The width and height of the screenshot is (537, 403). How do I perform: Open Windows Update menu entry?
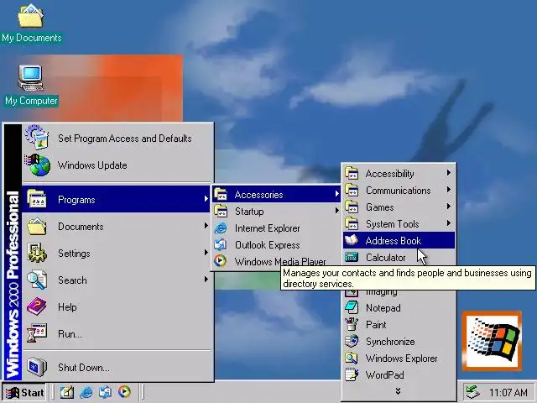[116, 165]
